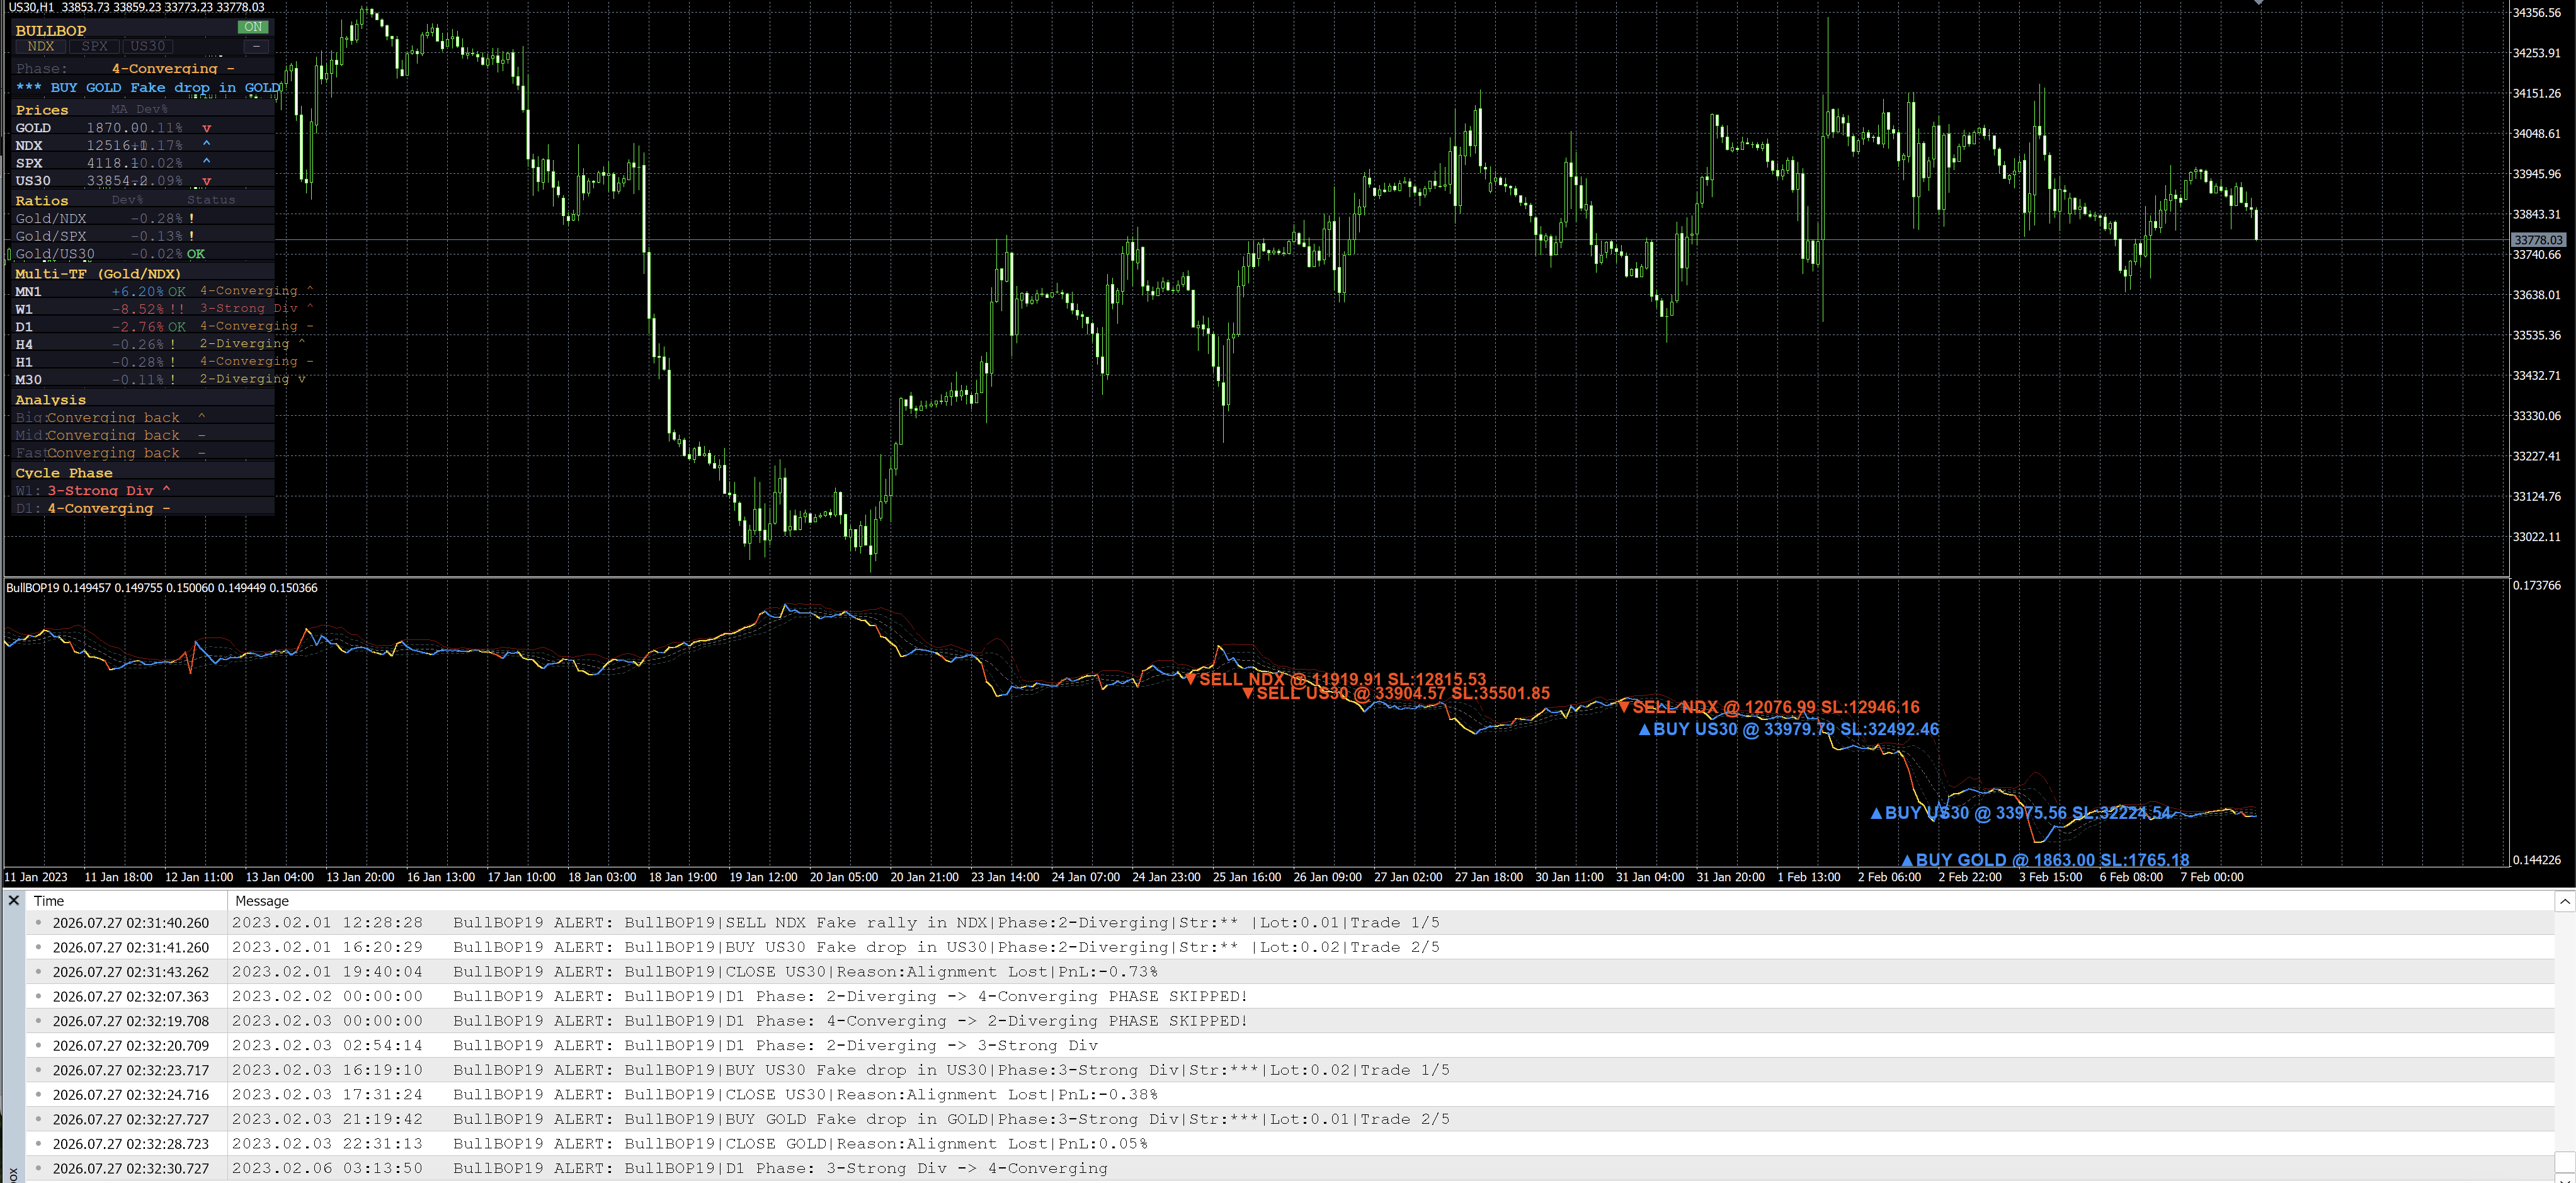The height and width of the screenshot is (1183, 2576).
Task: Select log row CLOSE GOLD PnL 0.05%
Action: [x=1290, y=1144]
